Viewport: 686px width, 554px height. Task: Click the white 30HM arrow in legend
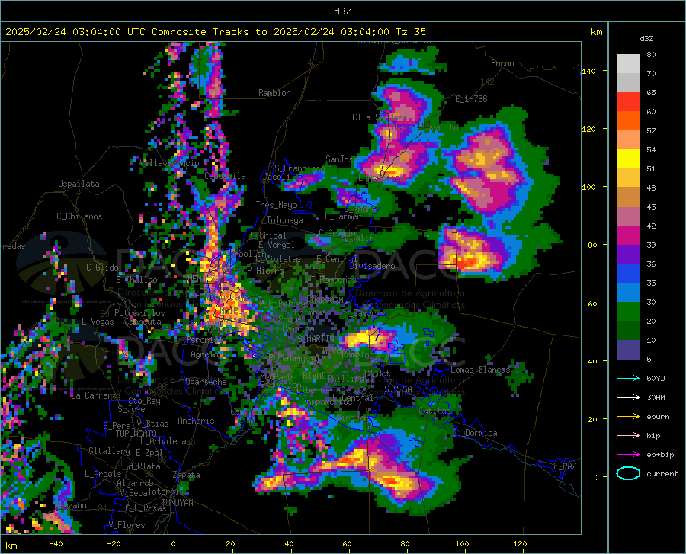click(628, 398)
